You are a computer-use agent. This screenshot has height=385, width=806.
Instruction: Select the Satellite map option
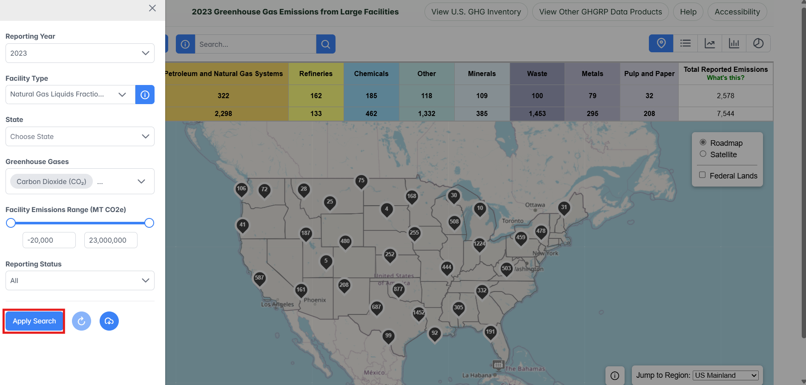(703, 154)
